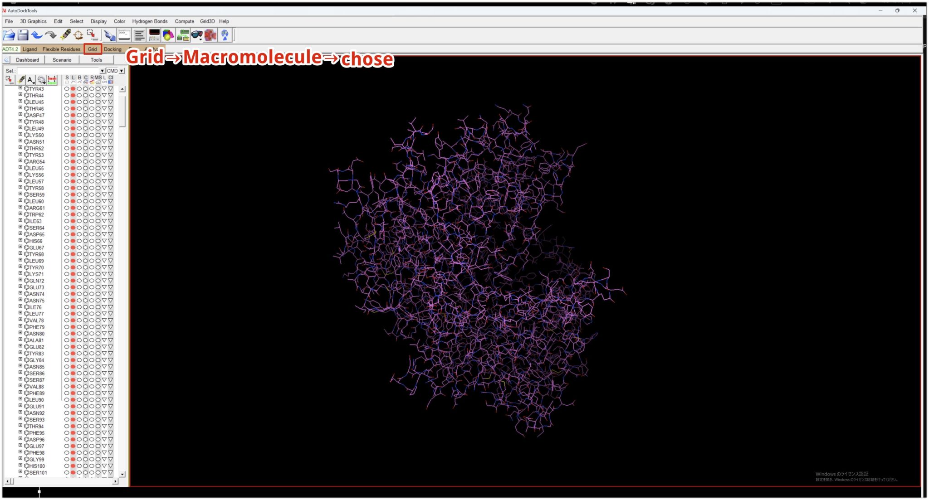Open the Sel. field dropdown arrow
The width and height of the screenshot is (929, 500).
pyautogui.click(x=102, y=71)
